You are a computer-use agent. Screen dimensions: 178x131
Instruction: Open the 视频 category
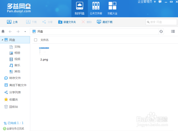15,59
